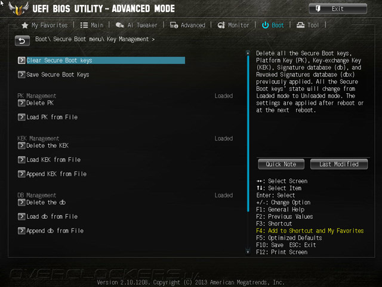Click the KEK Management Loaded status
382x287 pixels.
point(224,138)
